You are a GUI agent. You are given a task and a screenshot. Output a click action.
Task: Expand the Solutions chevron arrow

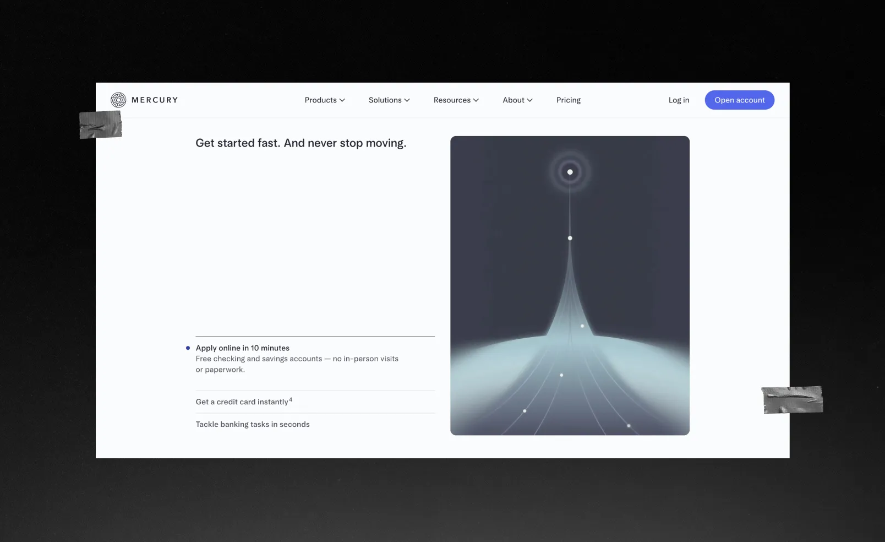407,100
